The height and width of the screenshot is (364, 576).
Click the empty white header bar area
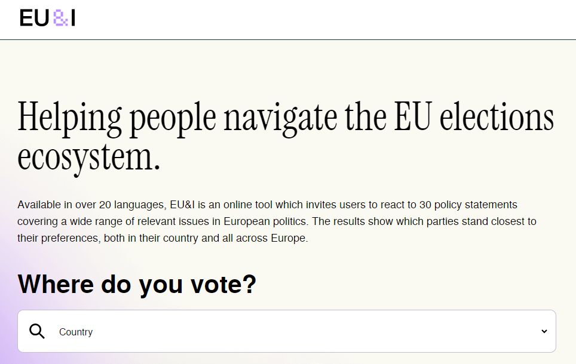pyautogui.click(x=323, y=19)
